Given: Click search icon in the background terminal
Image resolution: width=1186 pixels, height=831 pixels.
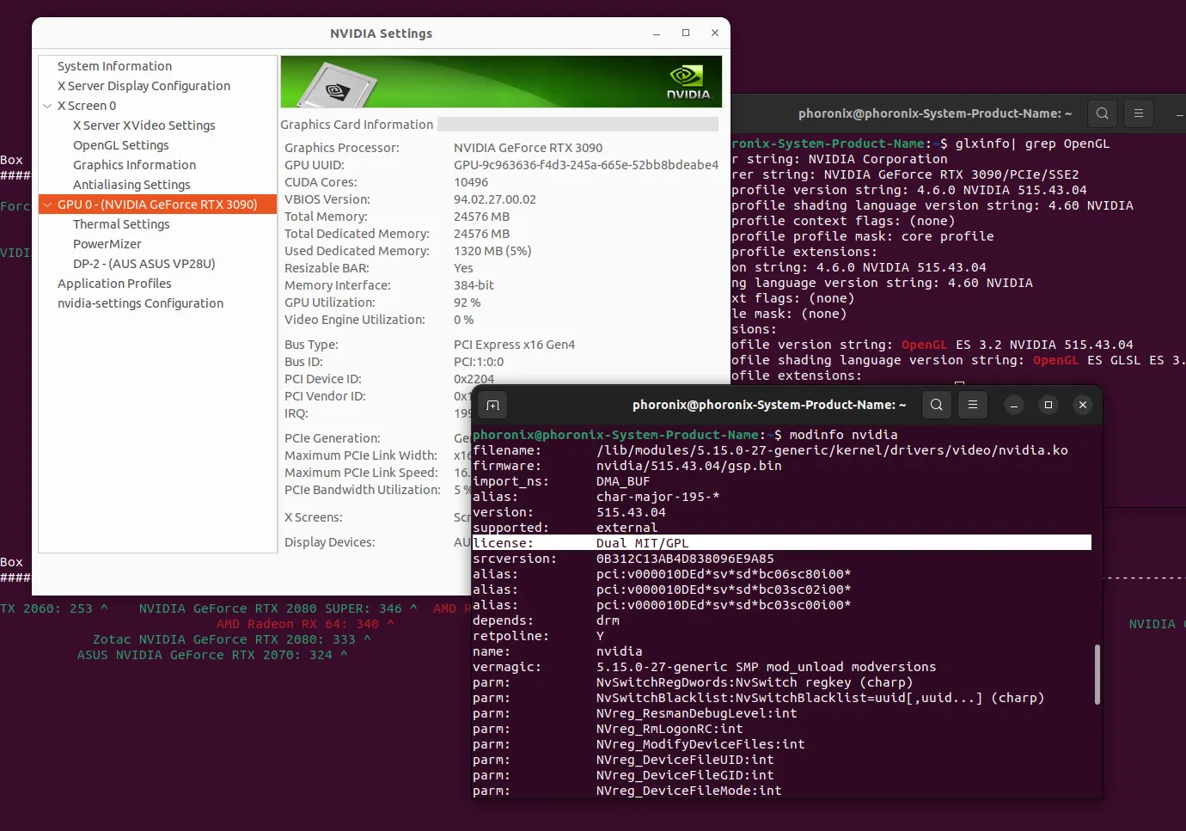Looking at the screenshot, I should pos(1103,113).
